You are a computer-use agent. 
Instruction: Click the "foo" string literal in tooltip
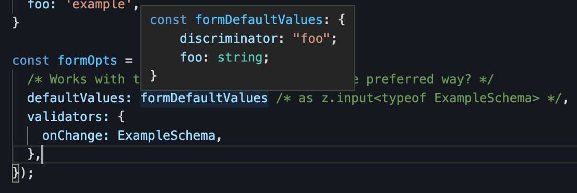click(310, 39)
